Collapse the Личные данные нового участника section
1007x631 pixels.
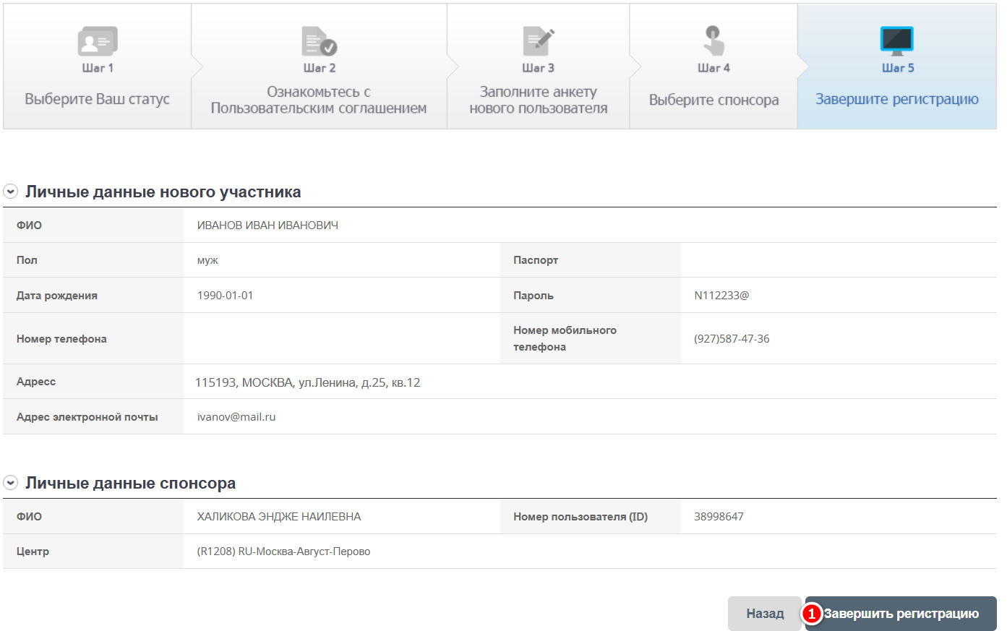[x=11, y=192]
